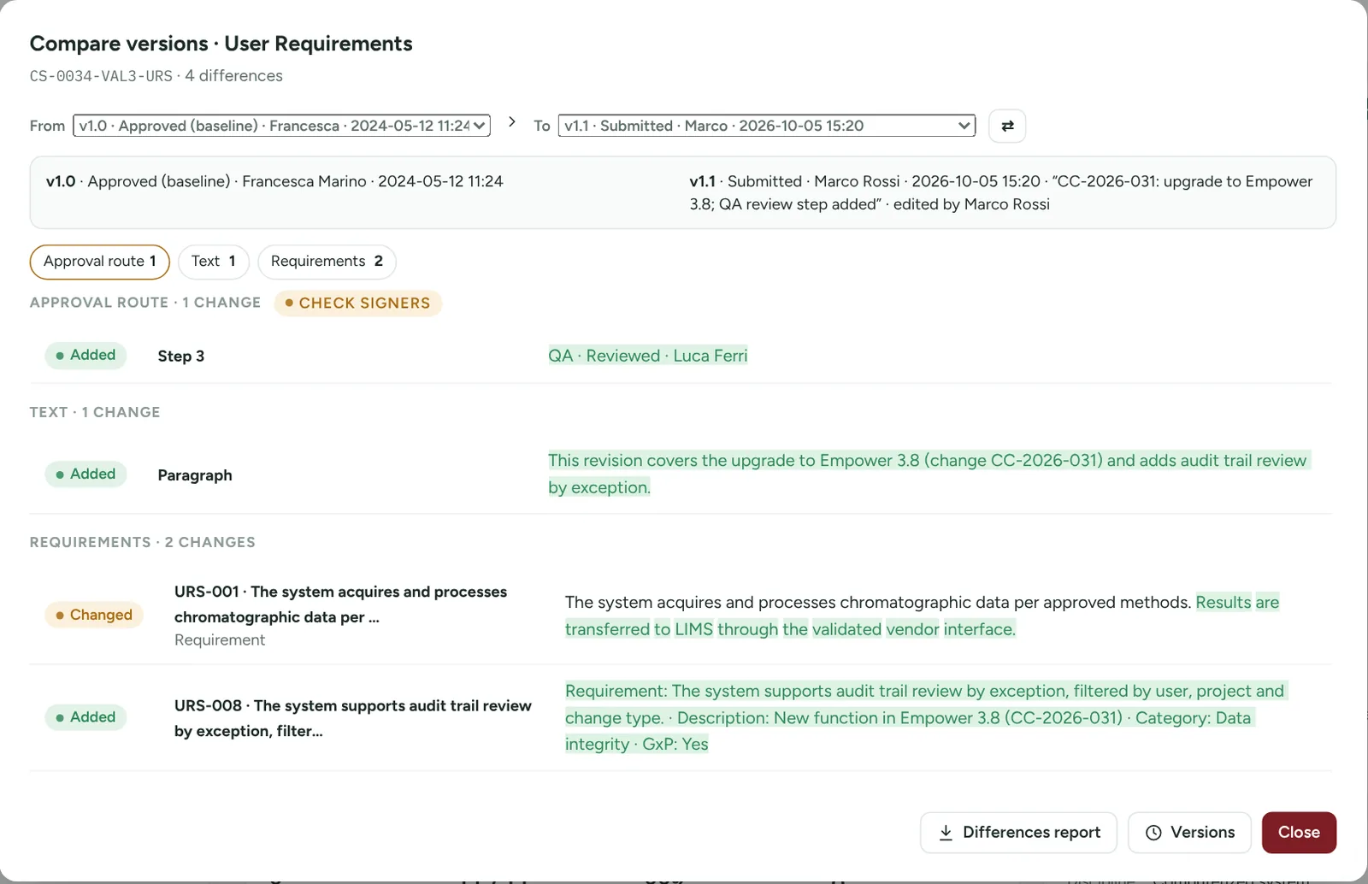The width and height of the screenshot is (1368, 884).
Task: Click the Changed badge for URS-001
Action: point(94,616)
